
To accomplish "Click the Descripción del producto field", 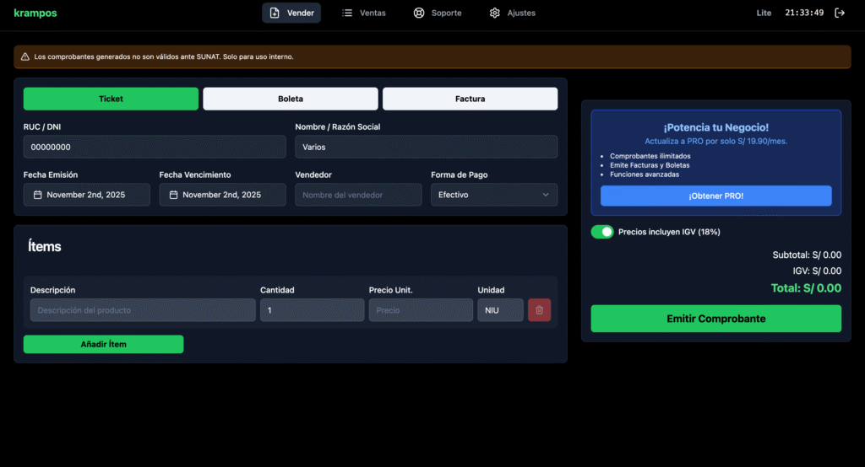I will click(143, 310).
